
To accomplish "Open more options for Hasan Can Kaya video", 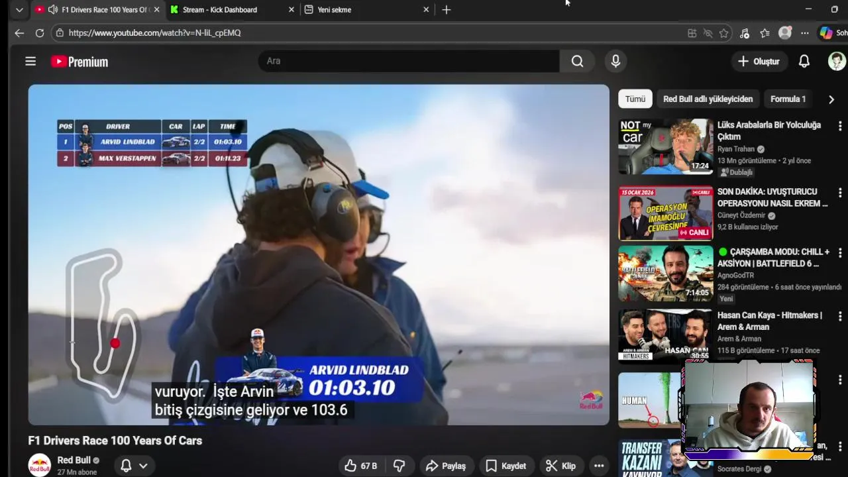I will (x=840, y=316).
